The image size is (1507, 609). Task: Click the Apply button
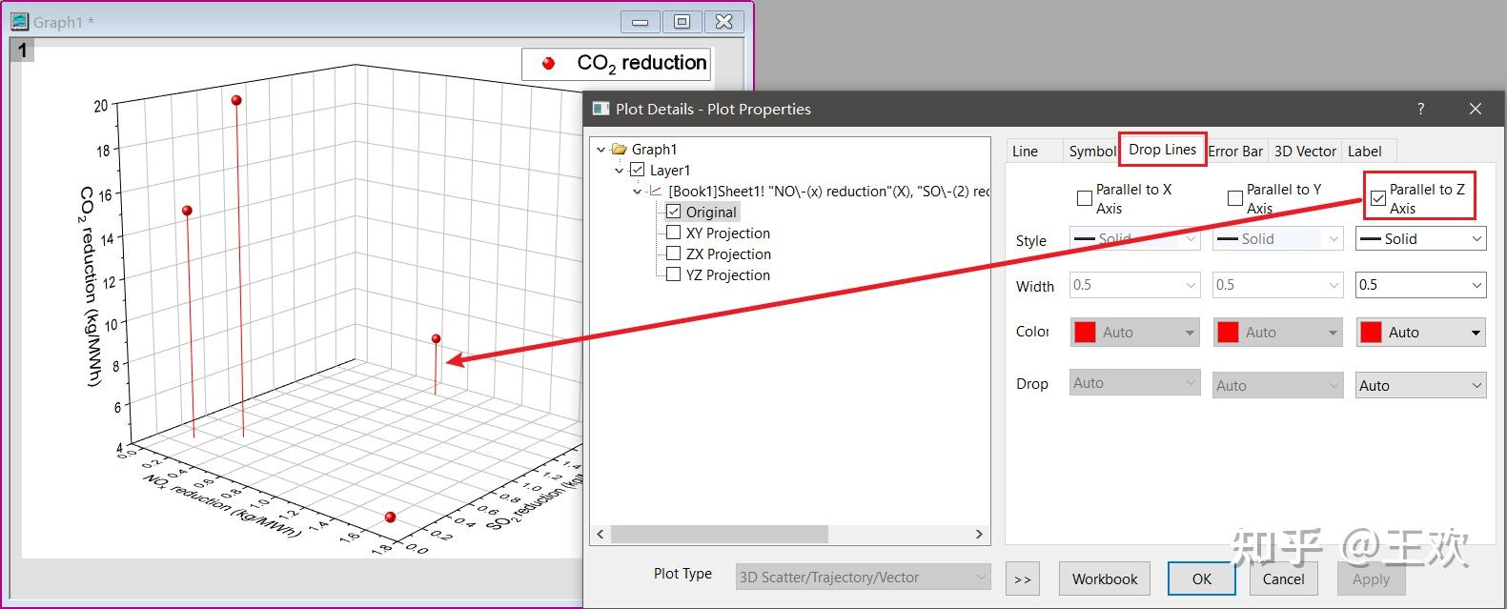click(x=1371, y=579)
